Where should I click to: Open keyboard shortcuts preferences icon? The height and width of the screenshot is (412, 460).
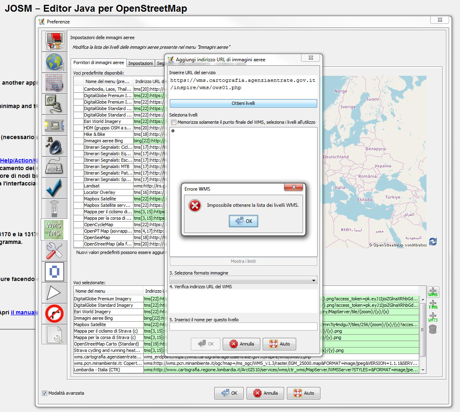pos(54,167)
